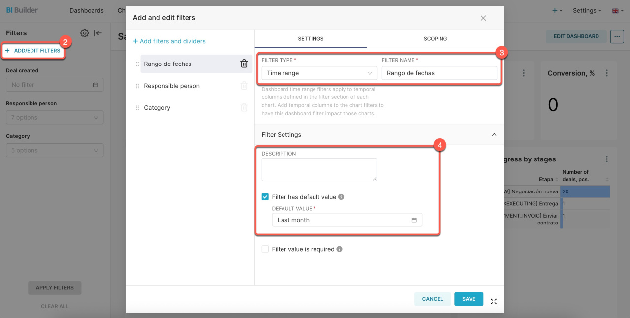Open the Filter Type dropdown

[319, 73]
